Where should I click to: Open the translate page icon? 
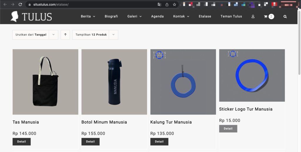pyautogui.click(x=159, y=5)
